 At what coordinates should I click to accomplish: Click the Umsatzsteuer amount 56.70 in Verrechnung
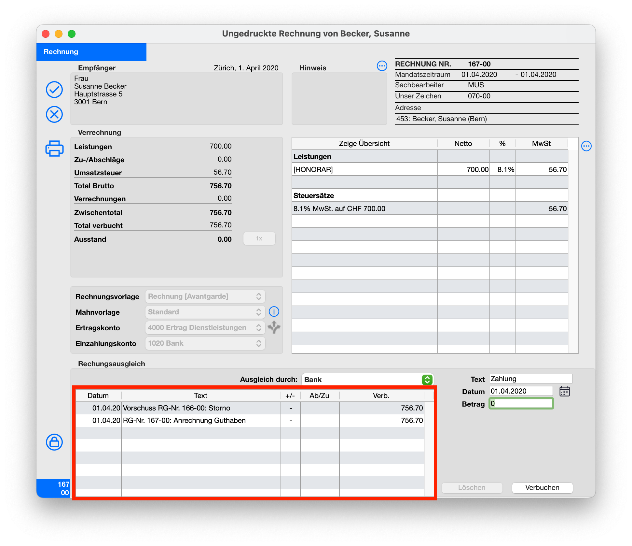click(x=223, y=172)
